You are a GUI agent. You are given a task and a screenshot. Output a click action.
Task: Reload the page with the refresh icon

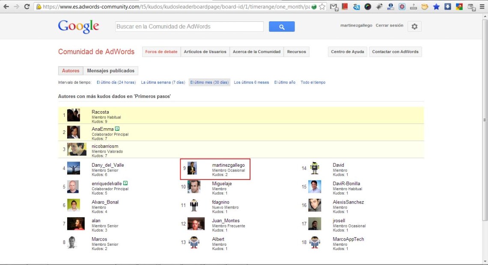pos(27,6)
